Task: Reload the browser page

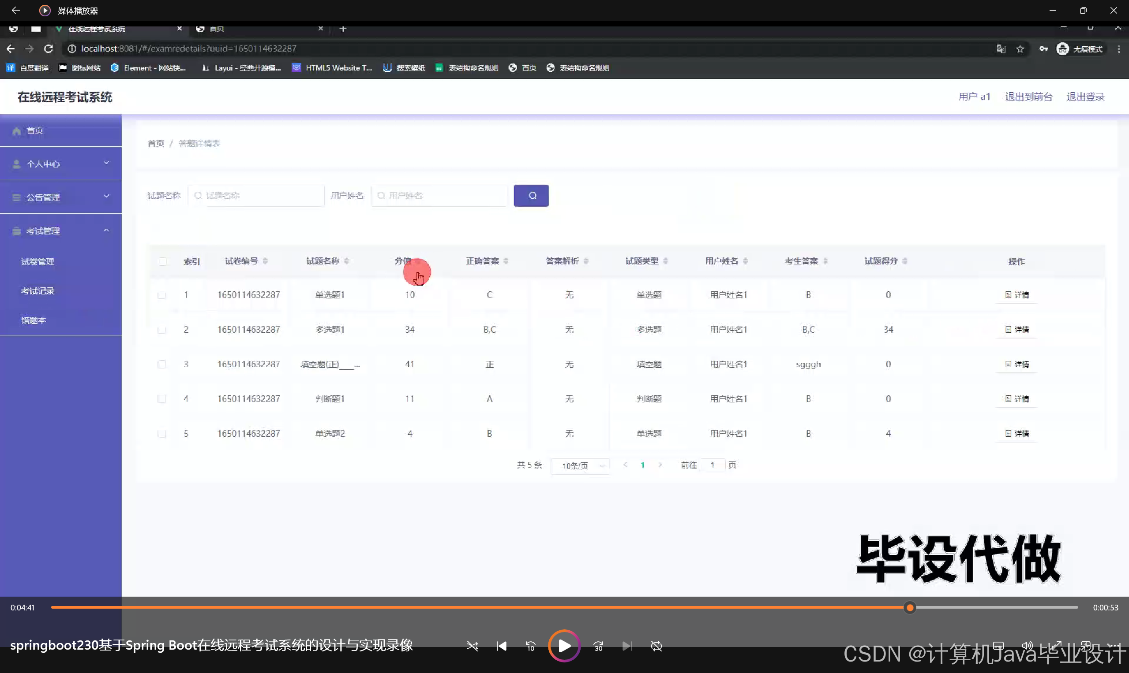Action: (49, 48)
